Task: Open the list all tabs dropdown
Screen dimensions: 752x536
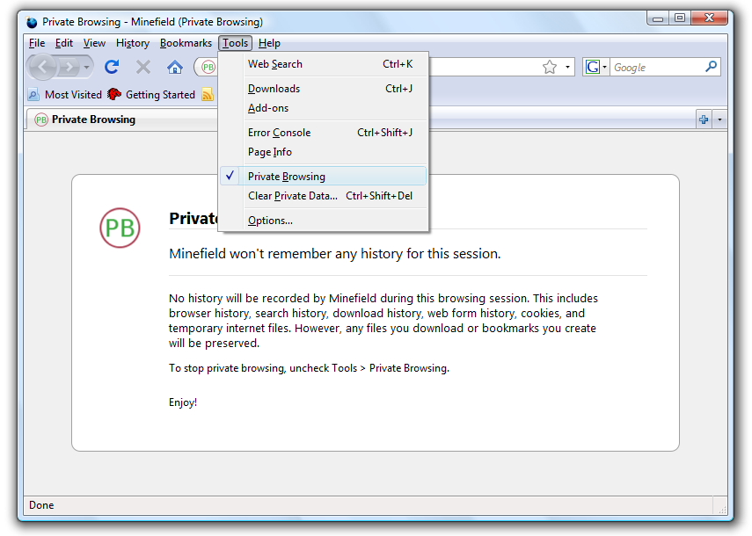Action: coord(719,120)
